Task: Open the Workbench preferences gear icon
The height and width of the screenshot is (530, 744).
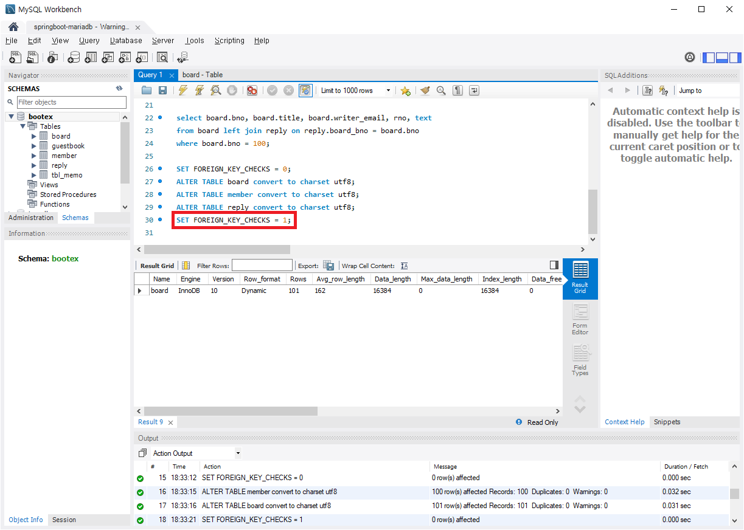Action: [690, 57]
